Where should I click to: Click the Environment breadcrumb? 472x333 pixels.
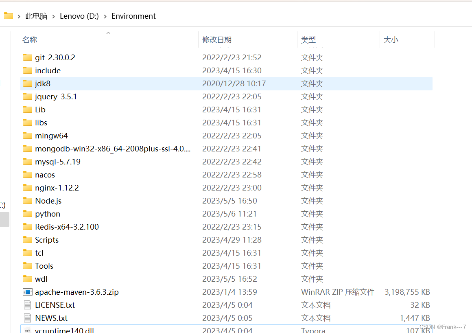[133, 16]
